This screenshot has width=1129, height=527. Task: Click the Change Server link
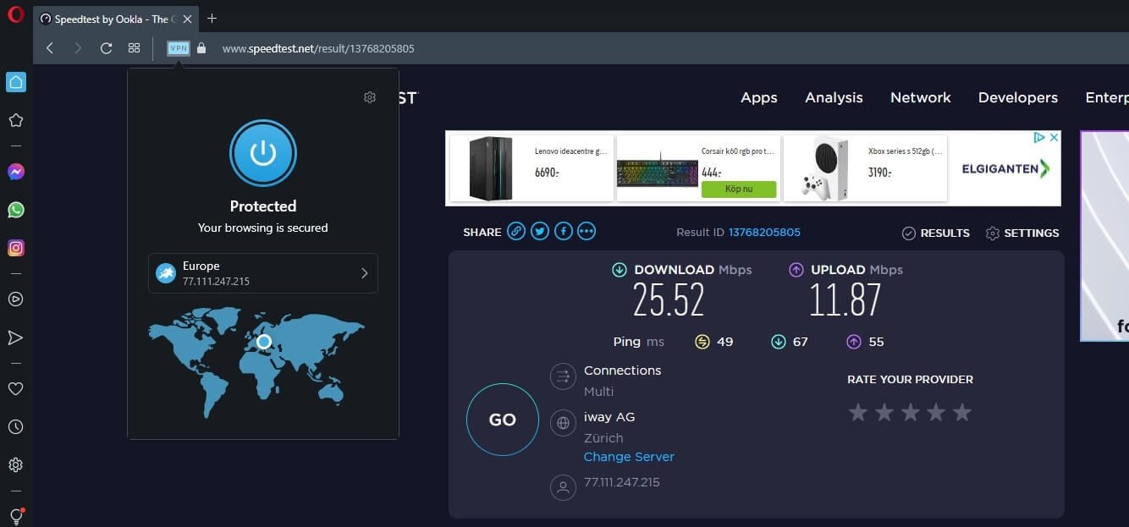[x=629, y=457]
